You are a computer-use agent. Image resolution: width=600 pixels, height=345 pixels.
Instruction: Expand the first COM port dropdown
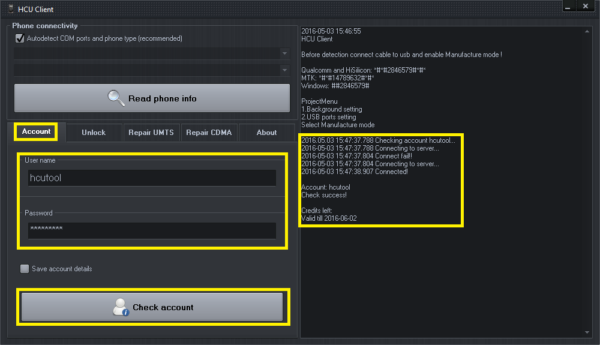pyautogui.click(x=284, y=53)
